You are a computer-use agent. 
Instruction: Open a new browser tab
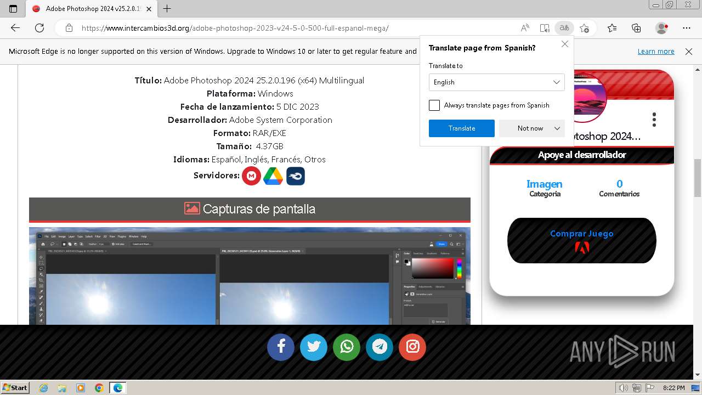167,9
